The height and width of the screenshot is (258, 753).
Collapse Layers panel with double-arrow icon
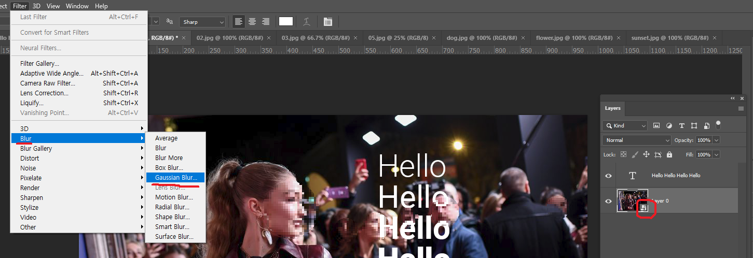[733, 98]
